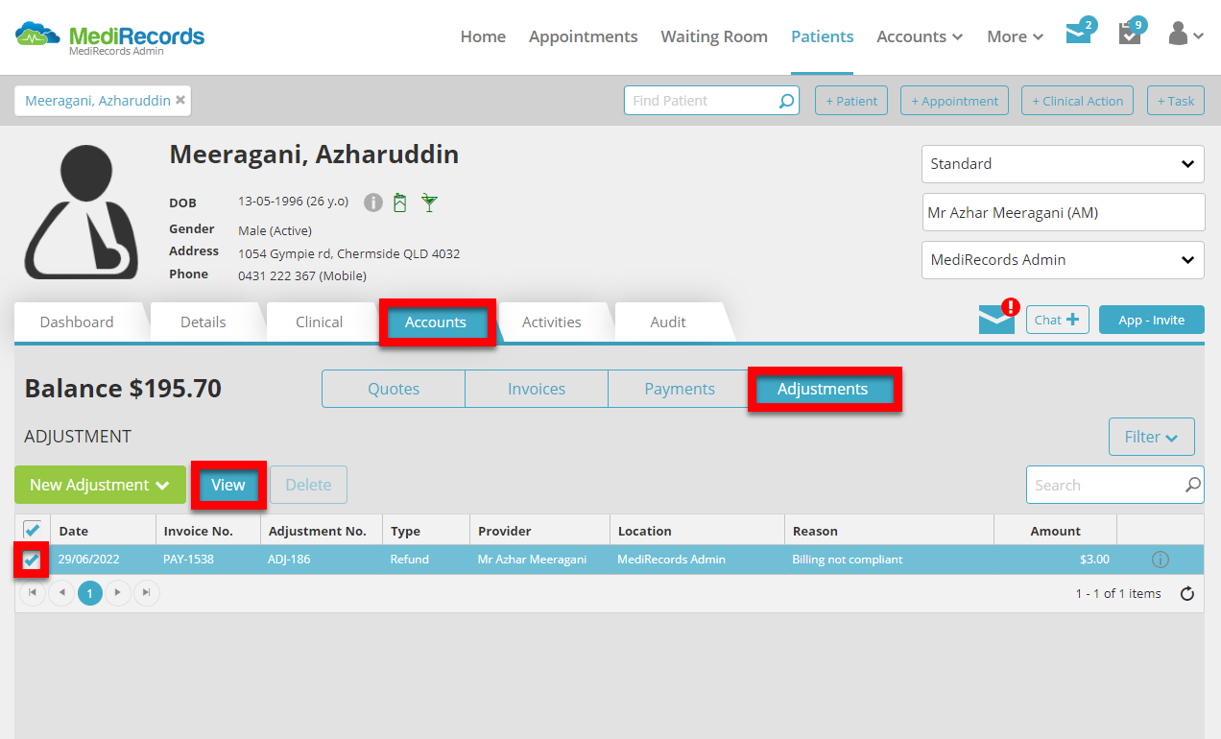Expand the More menu in top navigation

pyautogui.click(x=1016, y=36)
